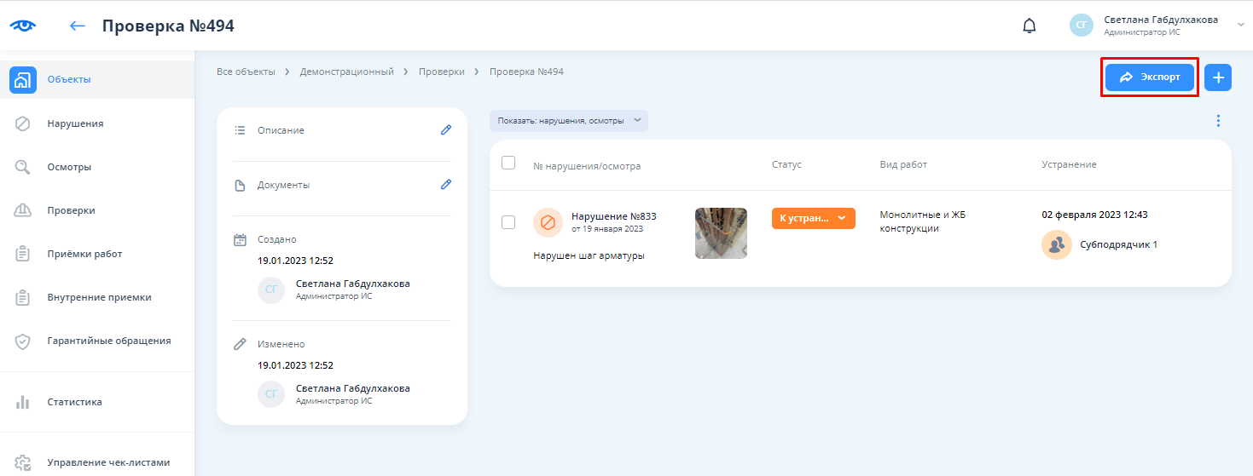Viewport: 1253px width, 476px height.
Task: Click the Субподрядчик 1 avatar icon
Action: pos(1056,244)
